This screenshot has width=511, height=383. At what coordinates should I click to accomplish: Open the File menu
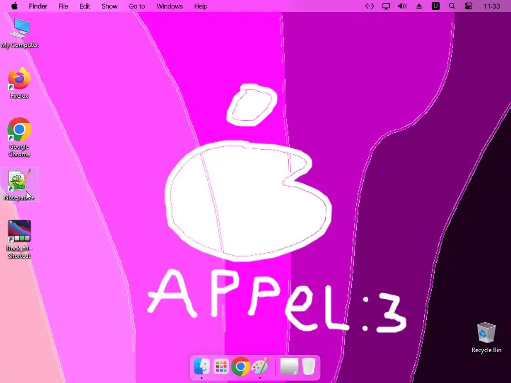[63, 6]
